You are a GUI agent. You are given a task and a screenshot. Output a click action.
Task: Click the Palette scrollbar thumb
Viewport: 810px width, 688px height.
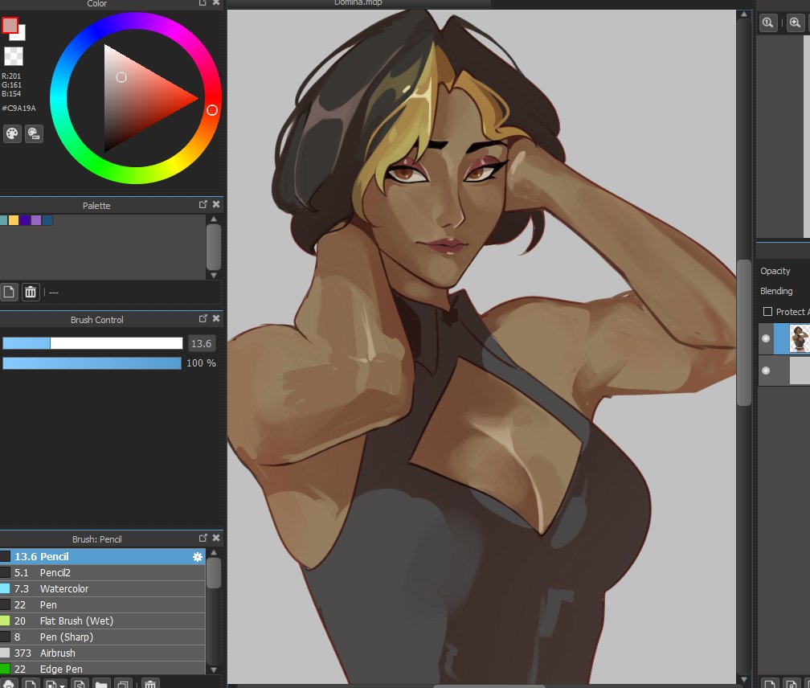214,247
